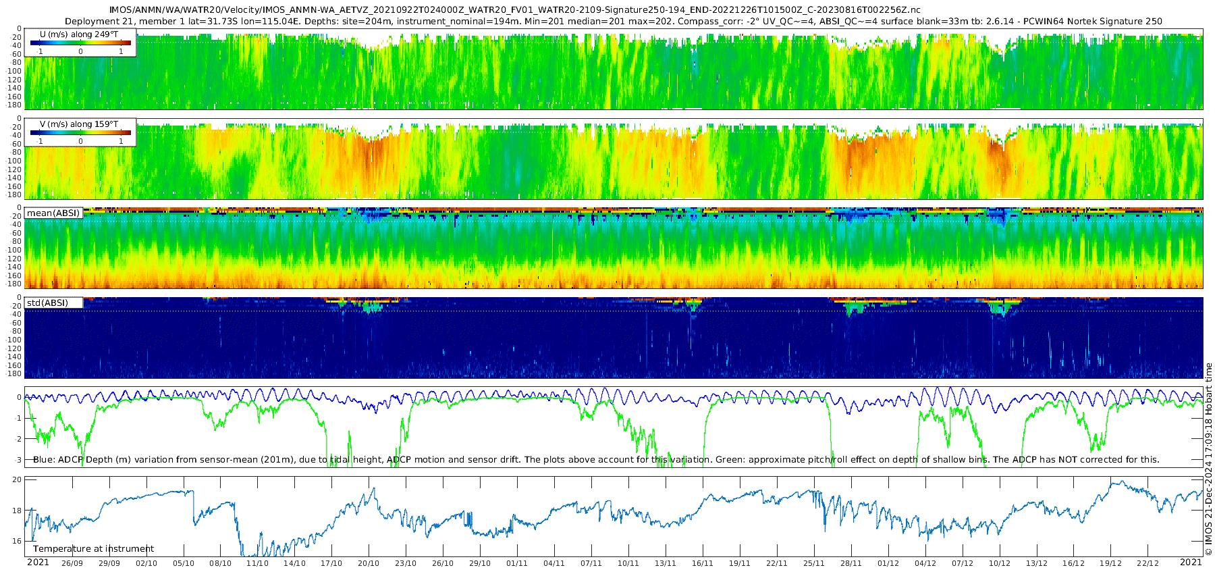Screen dimensions: 1215x574
Task: Pick the 01/11 date on time axis
Action: point(516,563)
